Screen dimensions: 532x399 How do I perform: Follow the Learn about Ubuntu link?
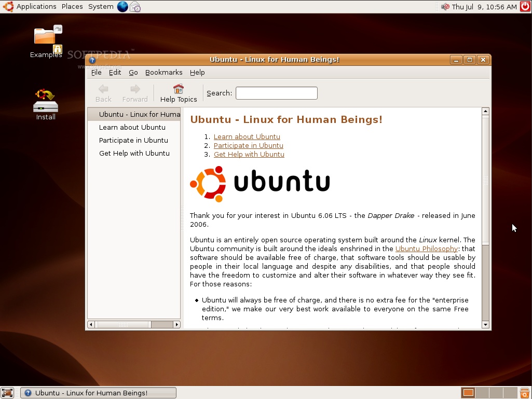point(247,136)
